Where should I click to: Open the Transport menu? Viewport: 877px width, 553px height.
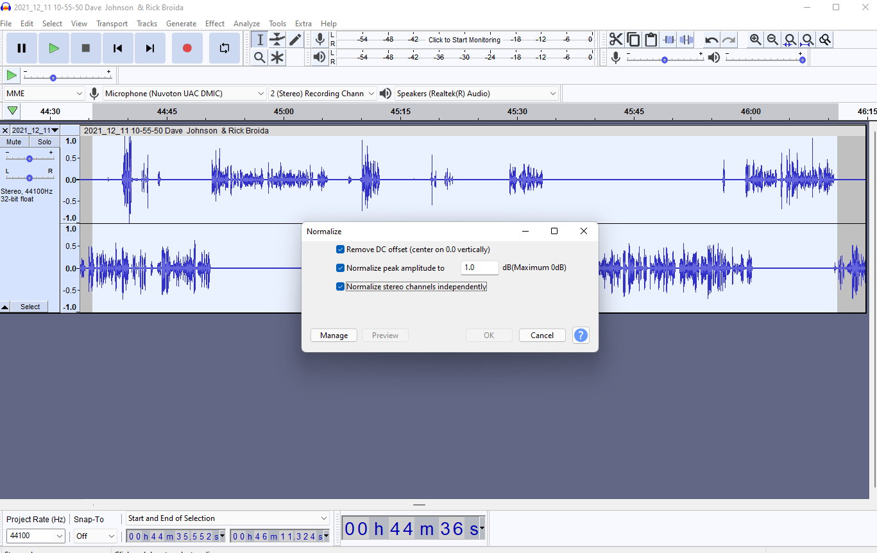[x=112, y=24]
